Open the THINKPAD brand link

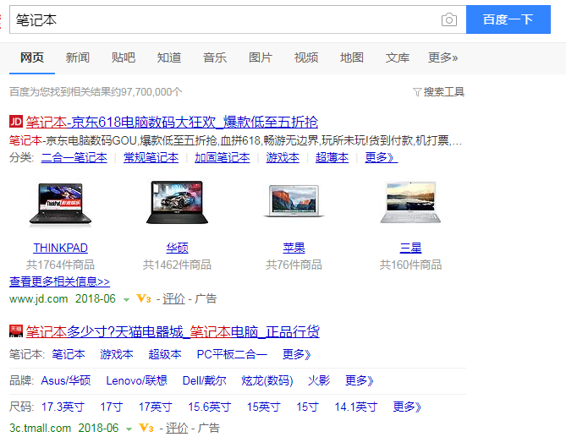point(60,248)
